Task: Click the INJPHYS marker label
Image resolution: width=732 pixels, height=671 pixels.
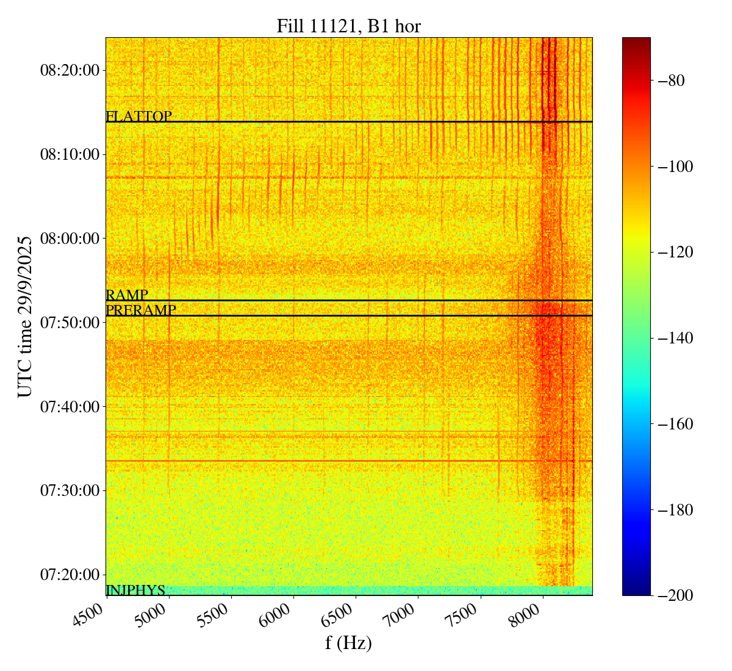Action: tap(135, 590)
